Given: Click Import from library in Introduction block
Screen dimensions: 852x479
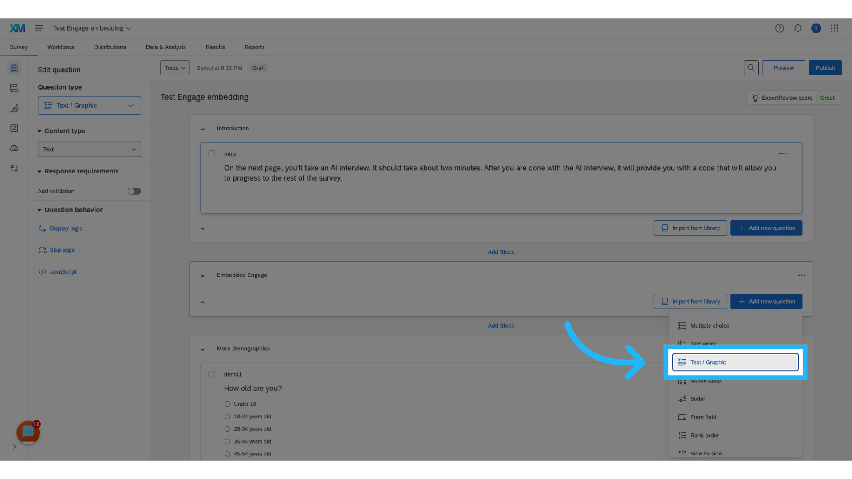Looking at the screenshot, I should (x=690, y=228).
